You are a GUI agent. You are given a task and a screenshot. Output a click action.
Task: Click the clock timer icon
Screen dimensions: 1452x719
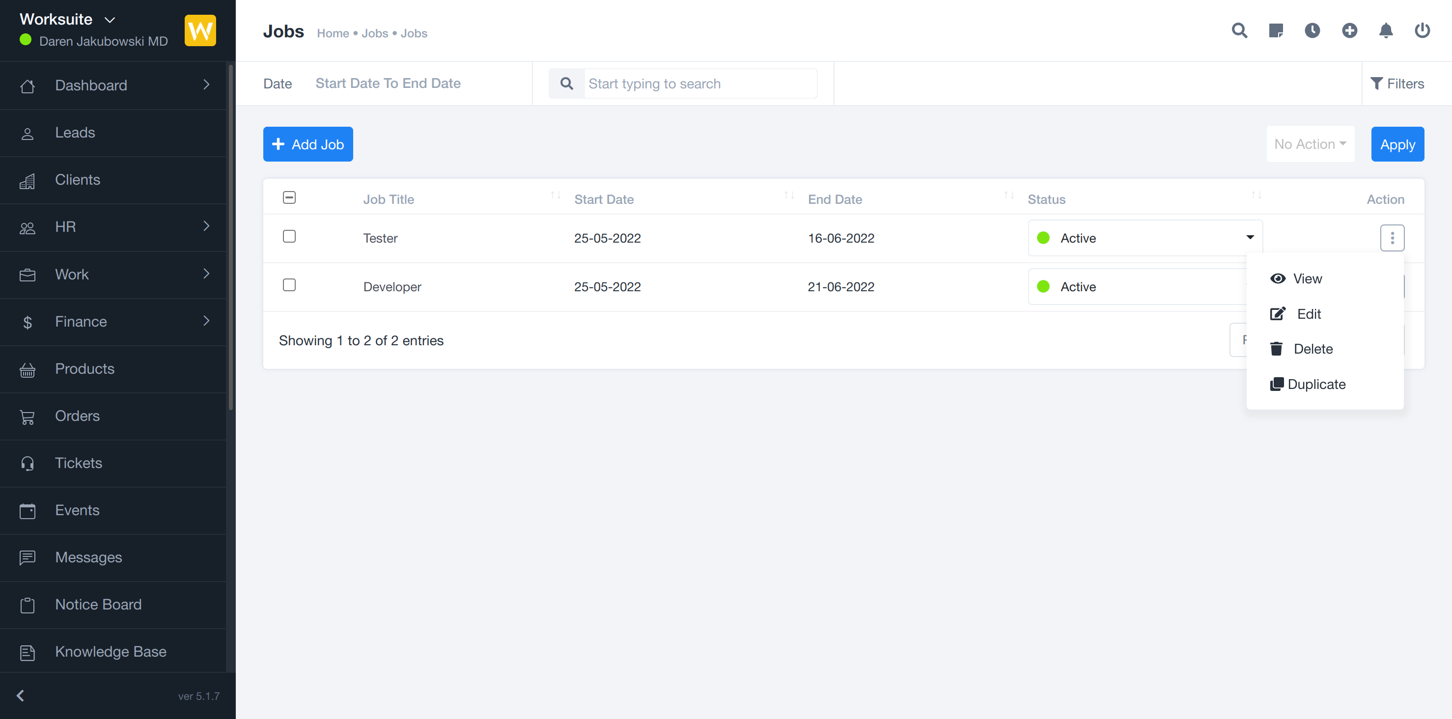[x=1312, y=30]
